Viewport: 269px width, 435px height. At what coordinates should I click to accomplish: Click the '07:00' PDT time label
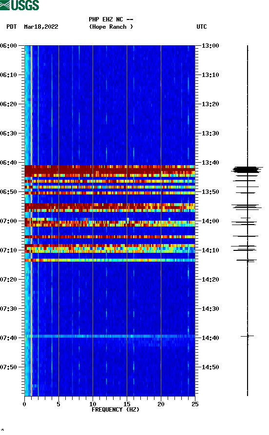pyautogui.click(x=9, y=221)
